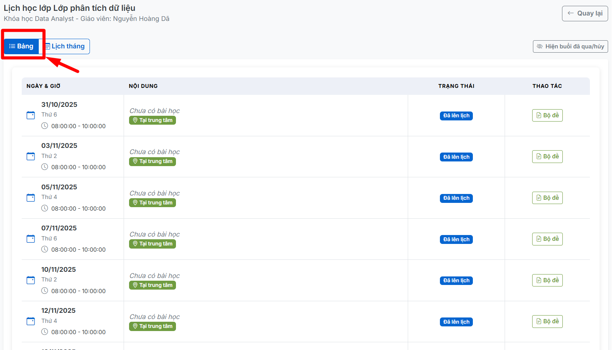Toggle Hiện buổi đã qua/hủy visibility
The image size is (612, 350).
pos(570,46)
